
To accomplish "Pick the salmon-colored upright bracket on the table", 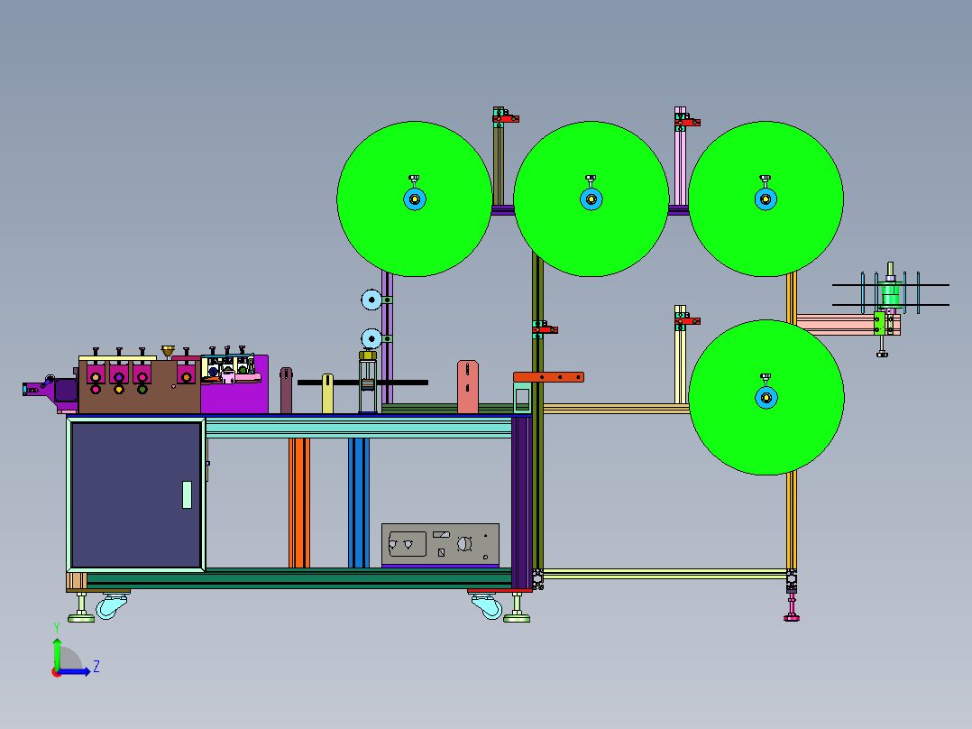I will 468,387.
